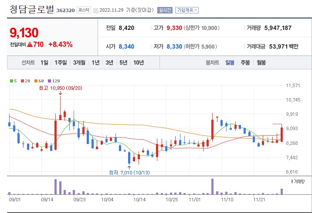312x213 pixels.
Task: Click the red up-triangle next to 710
Action: click(30, 44)
